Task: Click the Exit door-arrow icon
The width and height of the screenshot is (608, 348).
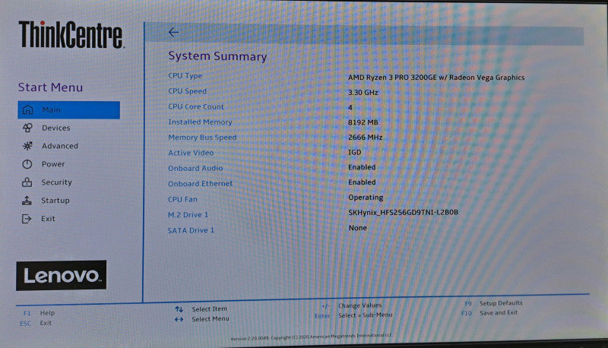Action: (27, 219)
